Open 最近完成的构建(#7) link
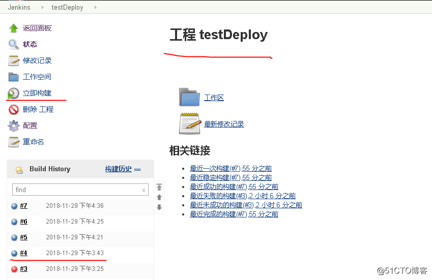 234,214
